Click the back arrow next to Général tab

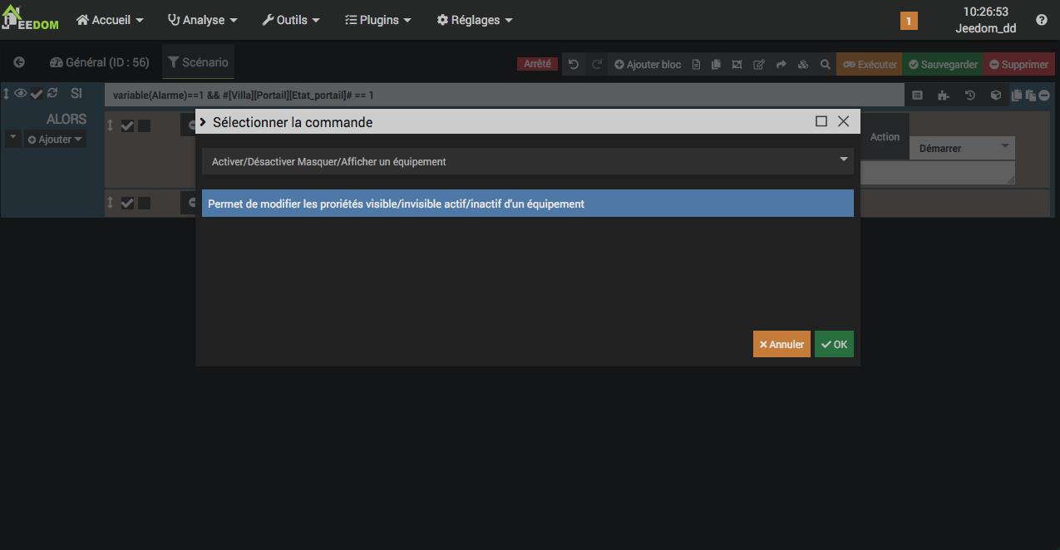coord(19,62)
